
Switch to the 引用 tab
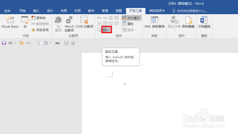pos(78,11)
